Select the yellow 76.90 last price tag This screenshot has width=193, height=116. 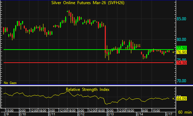[180, 52]
